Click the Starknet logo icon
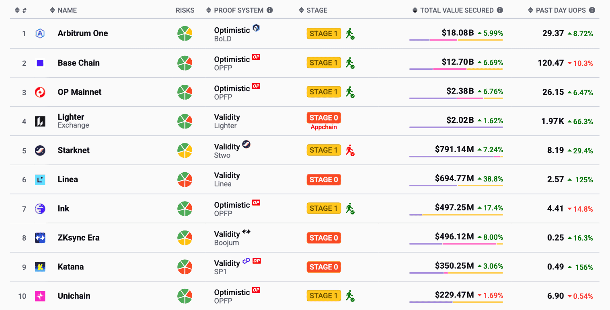The image size is (610, 310). [x=40, y=150]
